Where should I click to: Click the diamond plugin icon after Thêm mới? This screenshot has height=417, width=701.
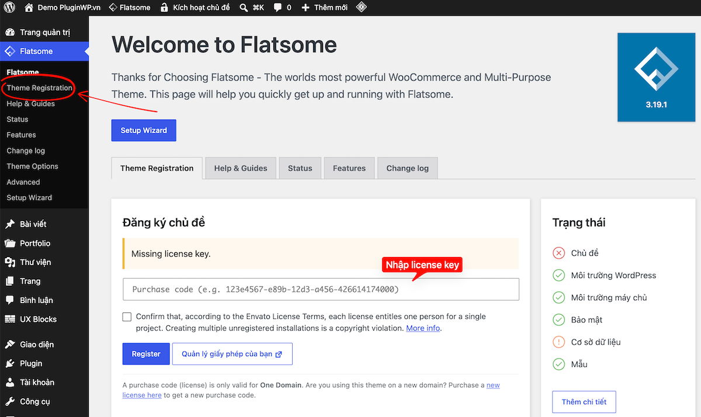[362, 8]
